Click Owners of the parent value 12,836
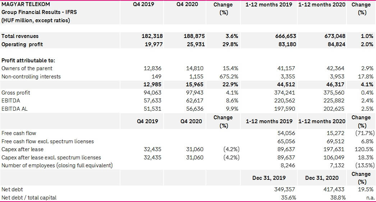Screen dimensions: 376x202 (x=152, y=68)
